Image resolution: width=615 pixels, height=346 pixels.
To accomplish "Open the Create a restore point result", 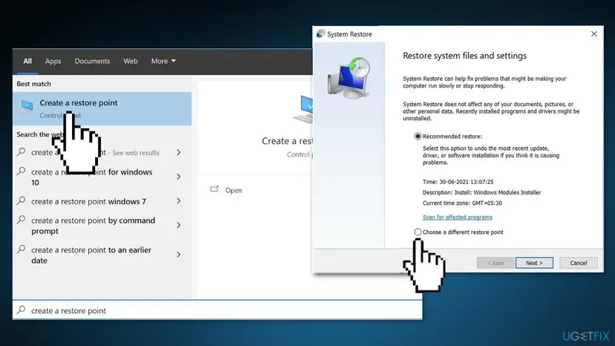I will coord(102,108).
